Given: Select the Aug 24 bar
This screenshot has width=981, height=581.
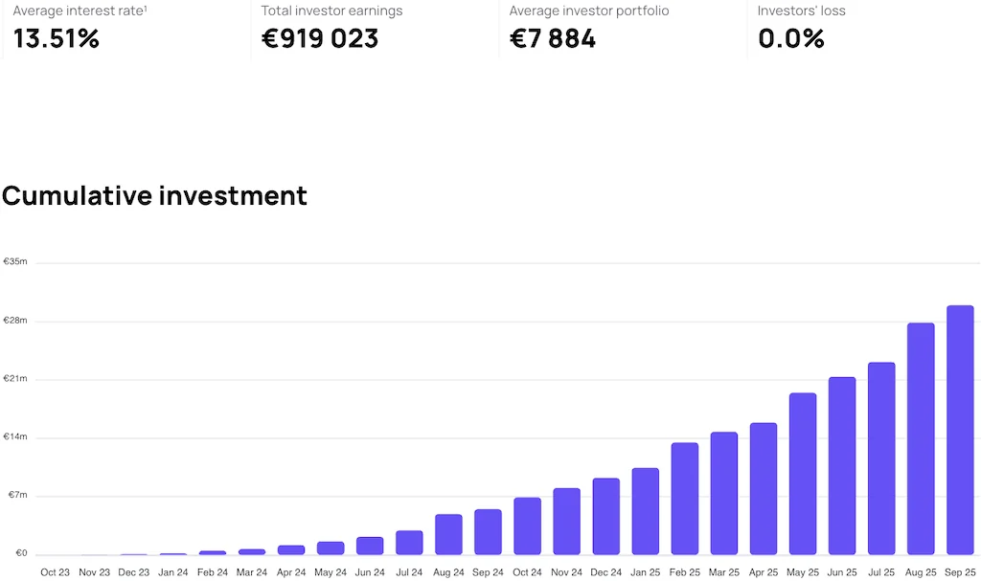Looking at the screenshot, I should coord(448,534).
